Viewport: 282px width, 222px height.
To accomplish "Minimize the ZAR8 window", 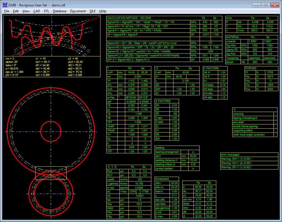I will [257, 5].
